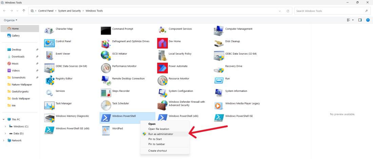The image size is (373, 159).
Task: Open iSCSI Initiator icon
Action: pos(106,55)
